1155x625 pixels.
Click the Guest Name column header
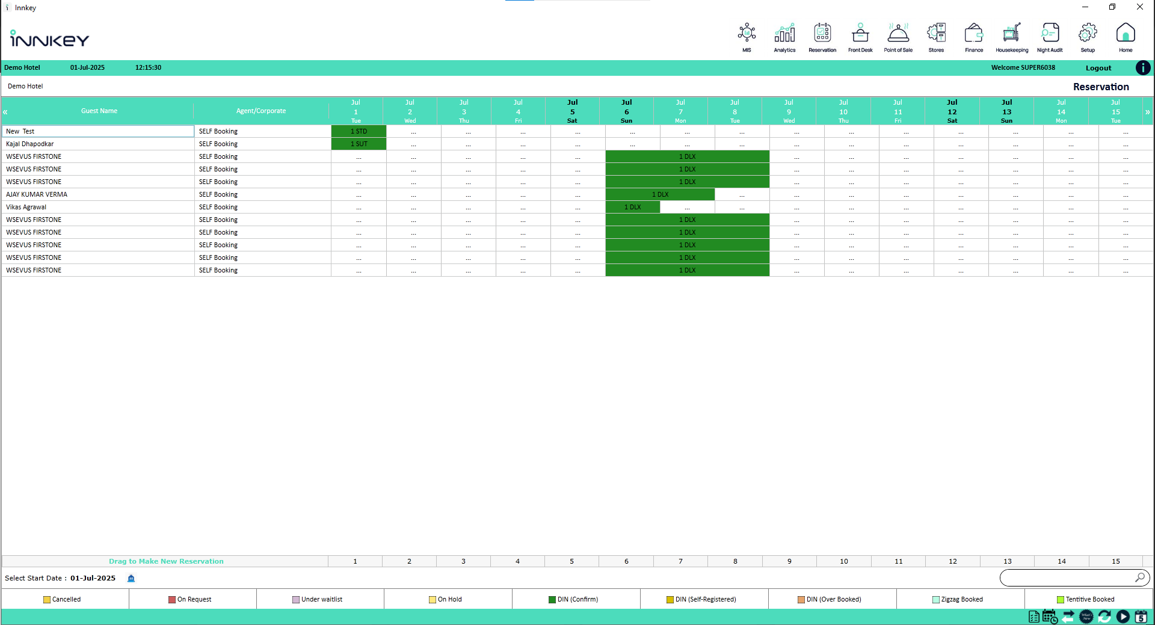[x=99, y=111]
